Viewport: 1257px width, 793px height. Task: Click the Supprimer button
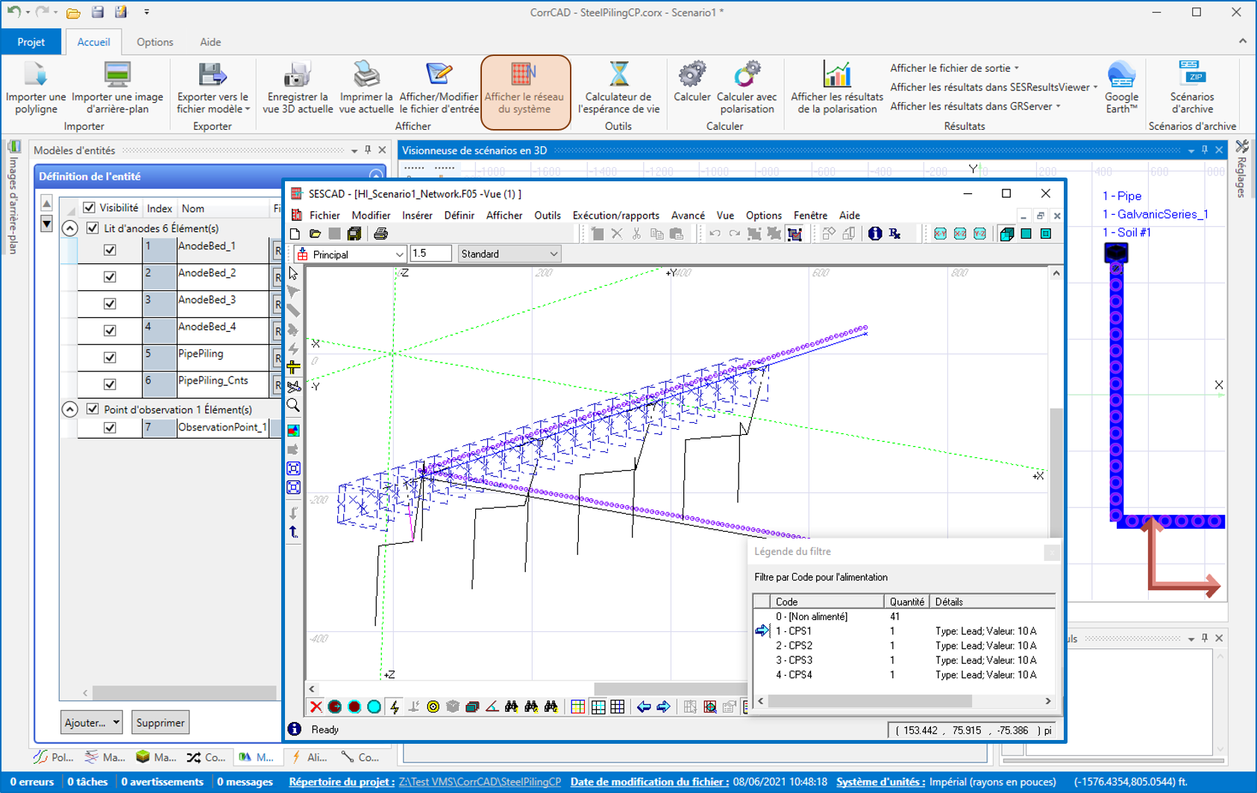coord(160,722)
